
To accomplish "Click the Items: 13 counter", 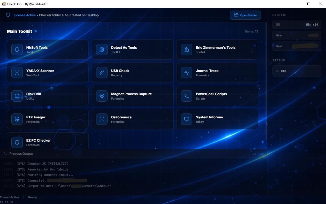I will point(252,31).
